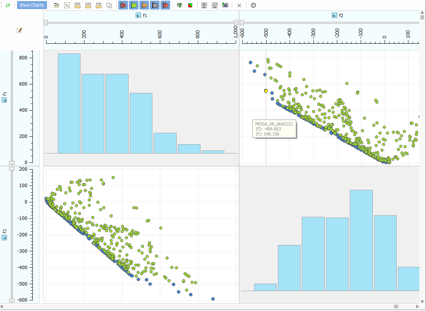The image size is (426, 311).
Task: Click the horizontal scrollbar thumb
Action: (x=396, y=307)
